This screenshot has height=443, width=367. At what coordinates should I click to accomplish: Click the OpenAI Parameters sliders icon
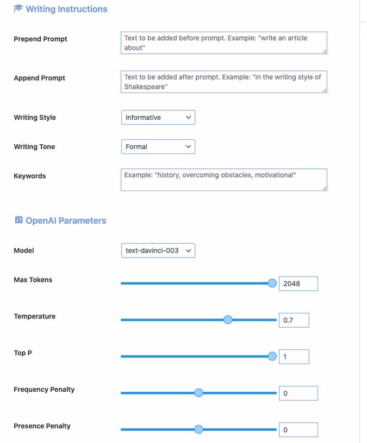(x=18, y=220)
